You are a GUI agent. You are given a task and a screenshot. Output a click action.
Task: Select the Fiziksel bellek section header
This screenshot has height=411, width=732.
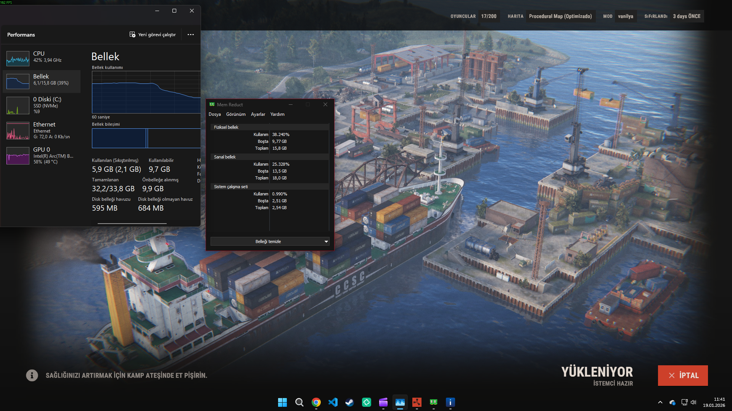click(270, 127)
